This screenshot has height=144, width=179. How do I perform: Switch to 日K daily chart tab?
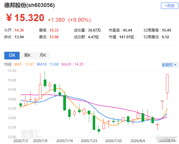point(12,55)
